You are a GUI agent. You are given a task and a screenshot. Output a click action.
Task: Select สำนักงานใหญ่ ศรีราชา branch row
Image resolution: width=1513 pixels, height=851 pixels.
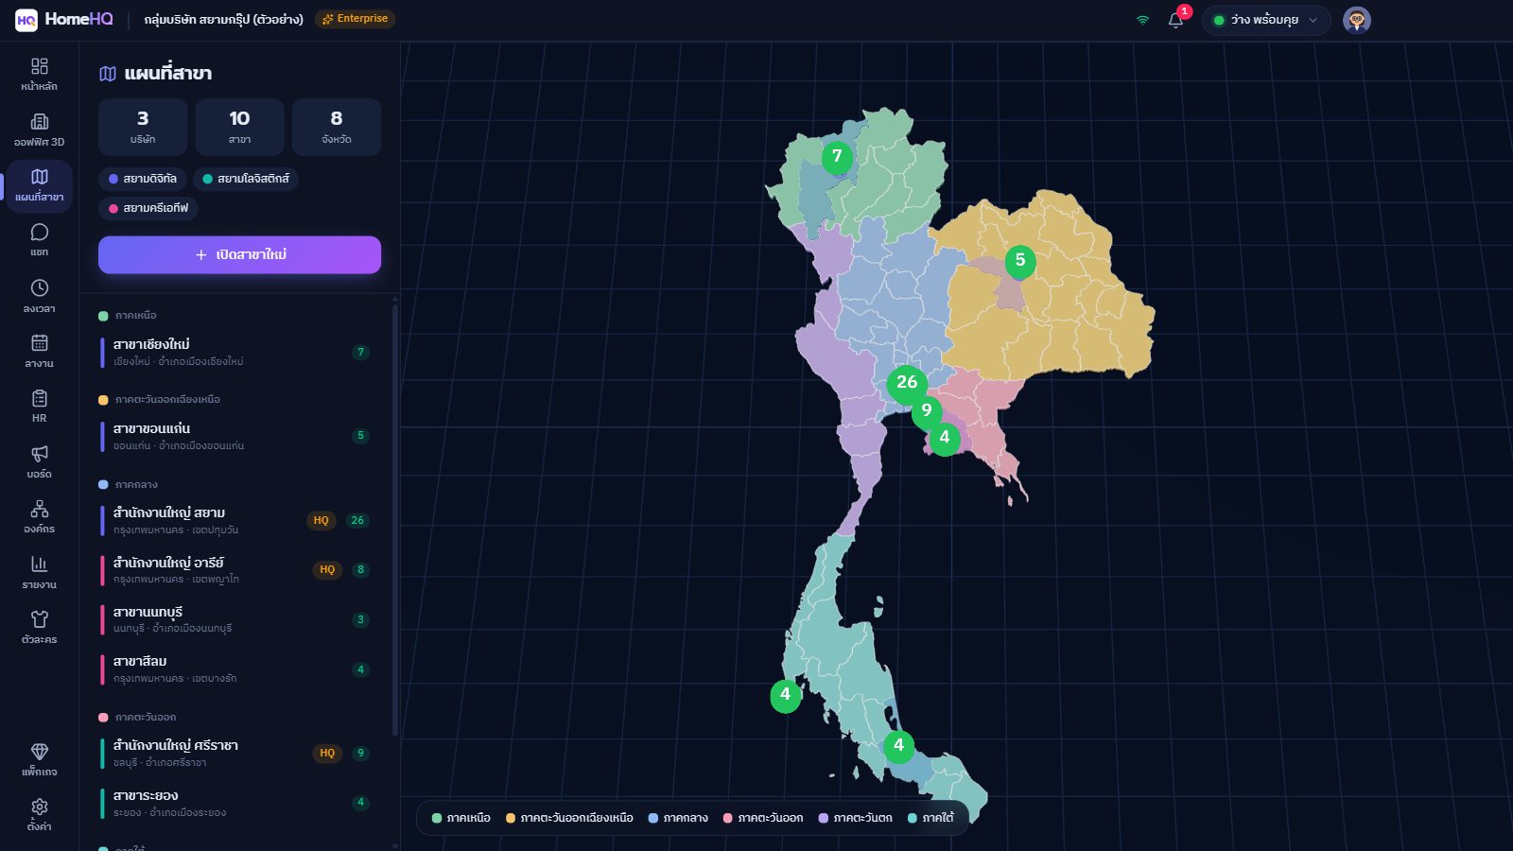coord(239,753)
